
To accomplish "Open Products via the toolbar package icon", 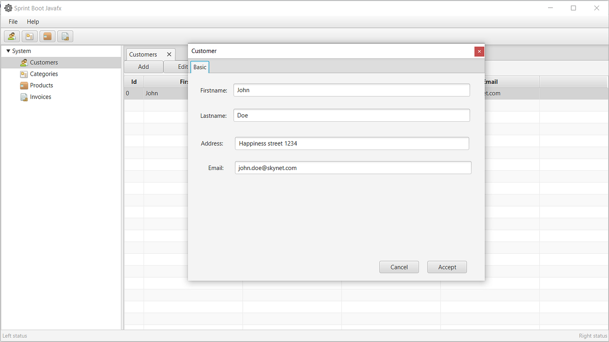I will (47, 36).
